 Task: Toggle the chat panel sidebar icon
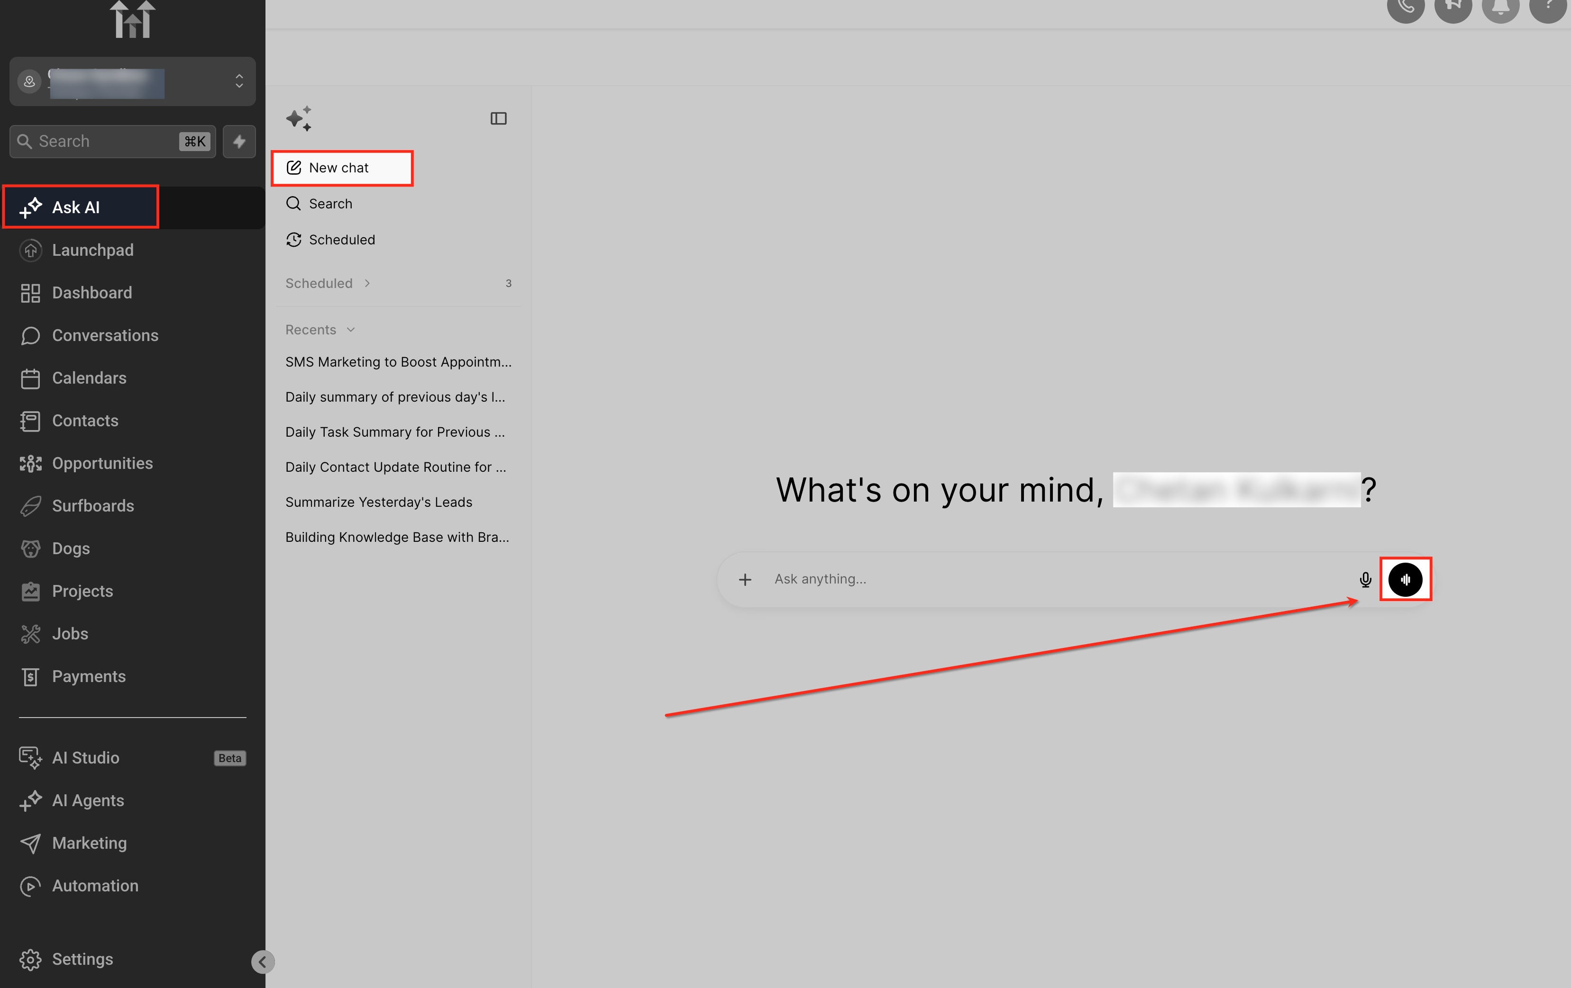coord(498,118)
